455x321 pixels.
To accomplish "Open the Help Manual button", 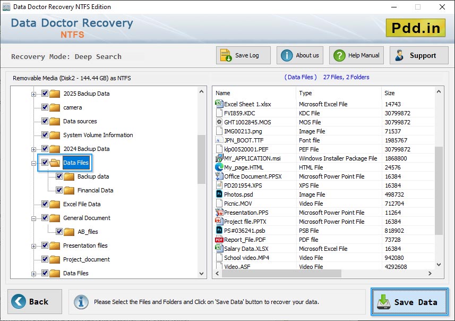I will [x=356, y=55].
